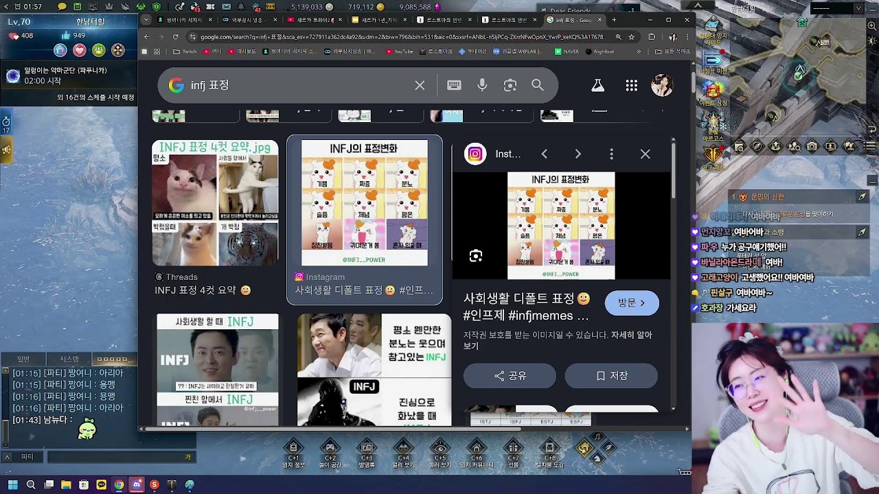Show the previous image in the preview panel
The height and width of the screenshot is (494, 879).
544,154
